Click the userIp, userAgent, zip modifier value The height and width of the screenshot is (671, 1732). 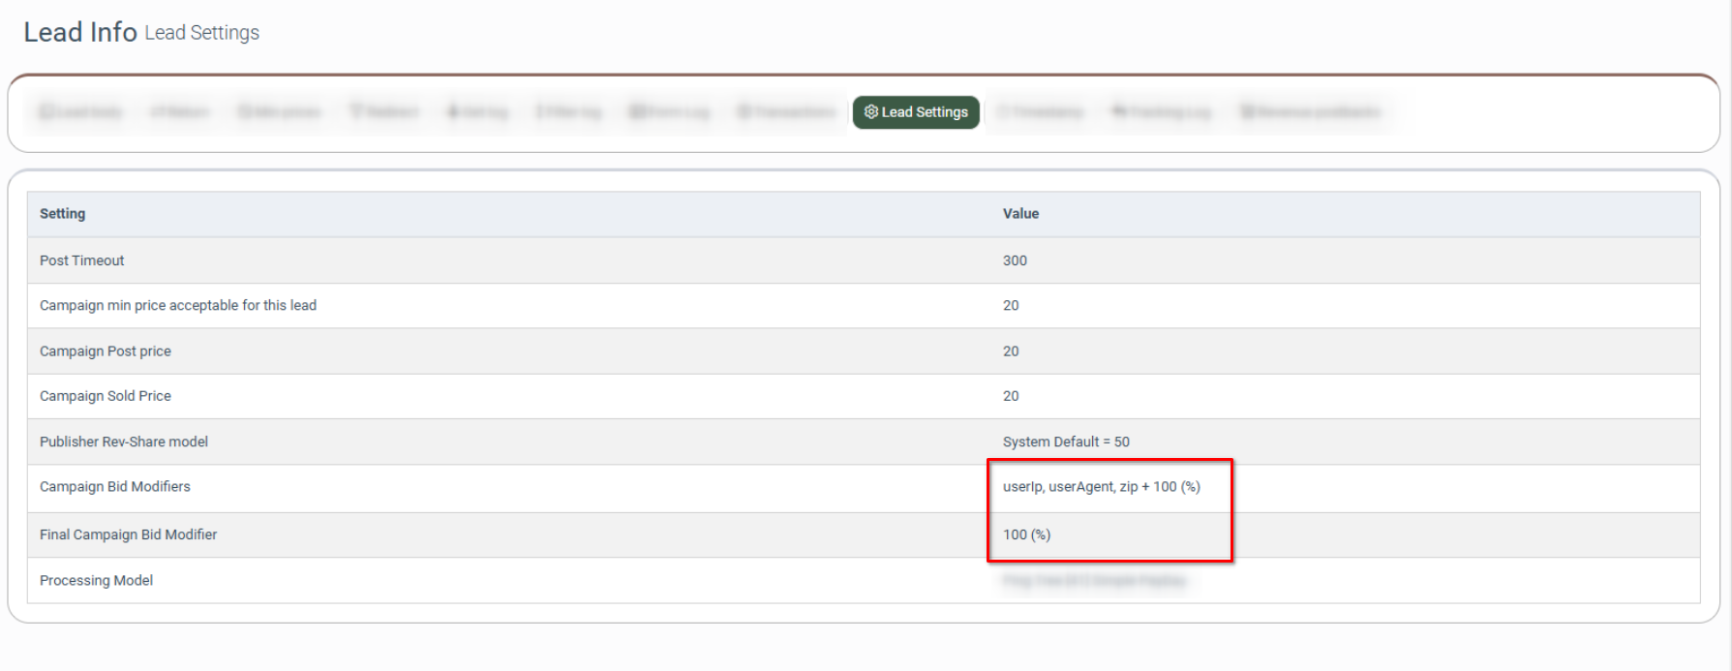point(1101,487)
